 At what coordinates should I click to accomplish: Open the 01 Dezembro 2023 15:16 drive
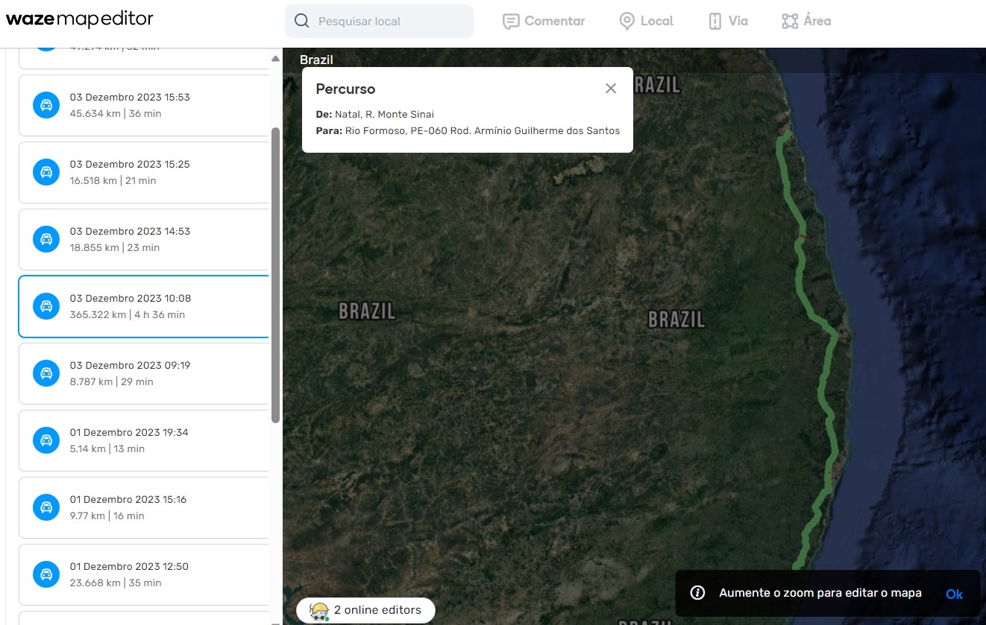click(x=143, y=507)
